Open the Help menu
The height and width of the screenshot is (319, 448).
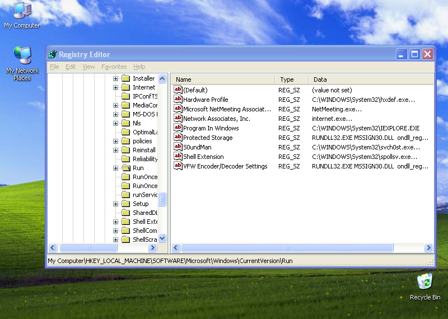pos(139,67)
